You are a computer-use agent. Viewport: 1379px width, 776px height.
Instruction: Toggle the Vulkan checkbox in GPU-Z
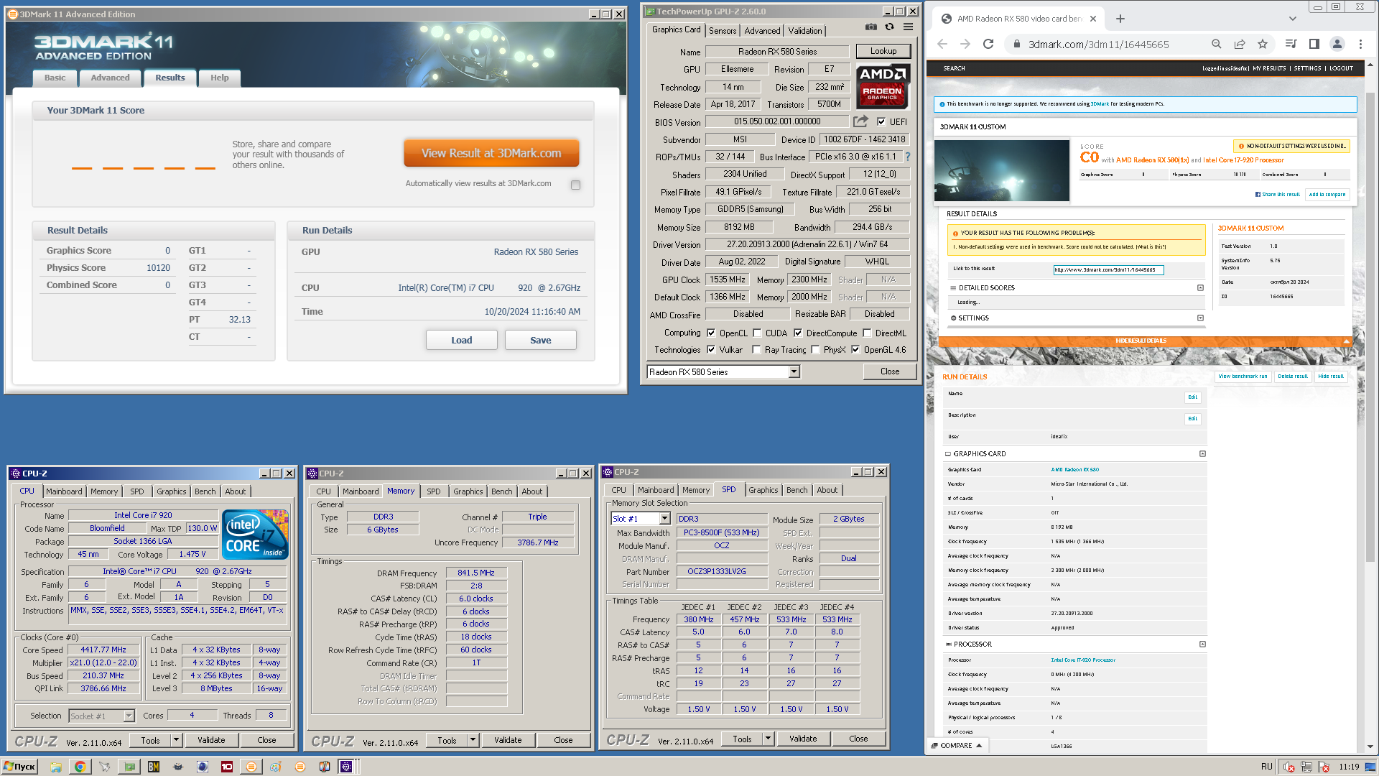pos(711,349)
